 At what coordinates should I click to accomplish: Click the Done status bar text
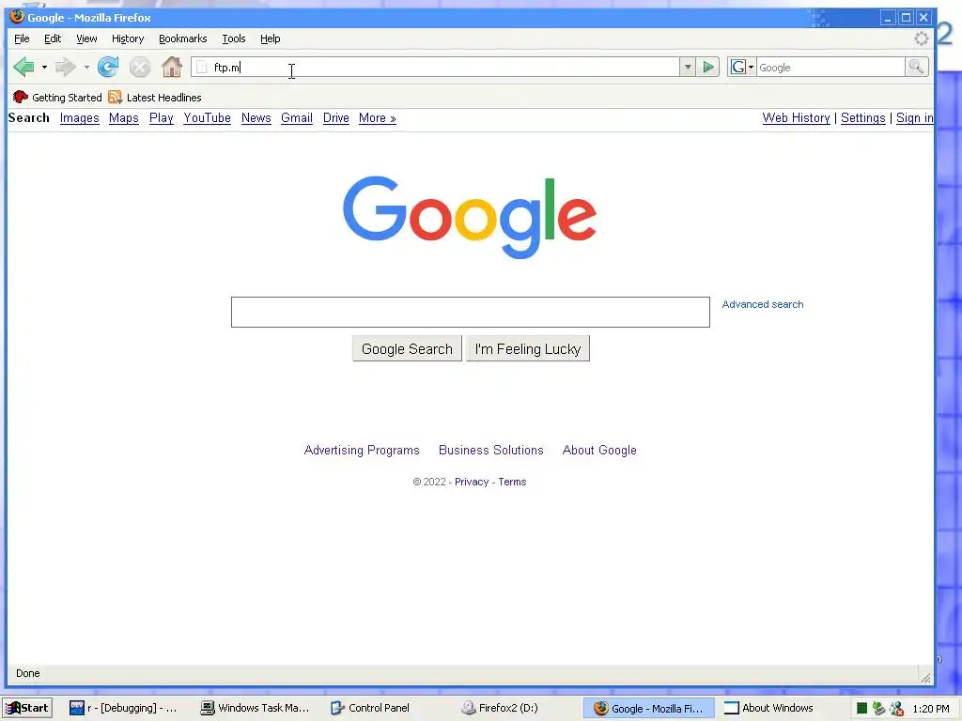point(27,673)
